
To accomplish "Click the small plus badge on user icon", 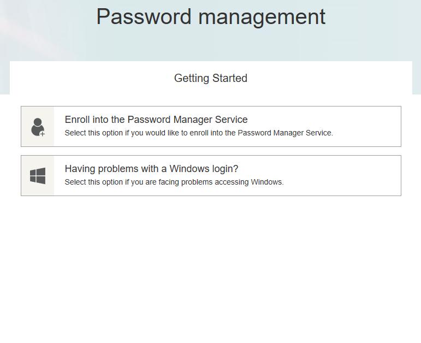I will [43, 133].
